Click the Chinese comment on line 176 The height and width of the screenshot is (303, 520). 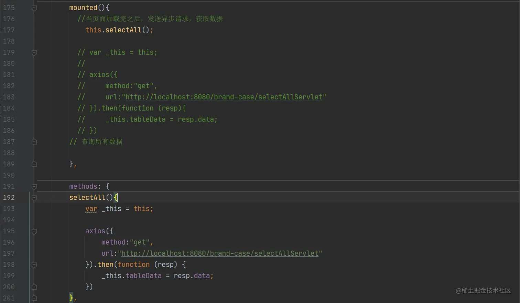click(150, 19)
